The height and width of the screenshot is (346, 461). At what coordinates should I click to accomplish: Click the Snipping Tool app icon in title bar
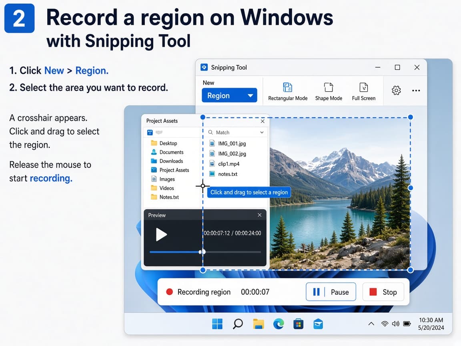point(204,67)
